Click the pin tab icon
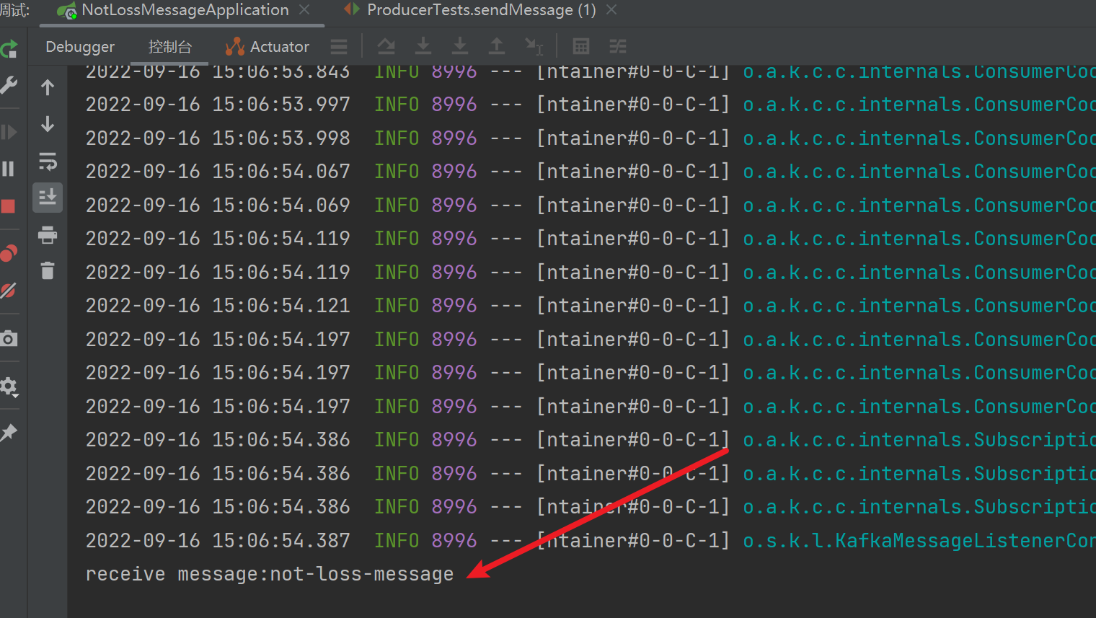Viewport: 1096px width, 618px height. 9,433
